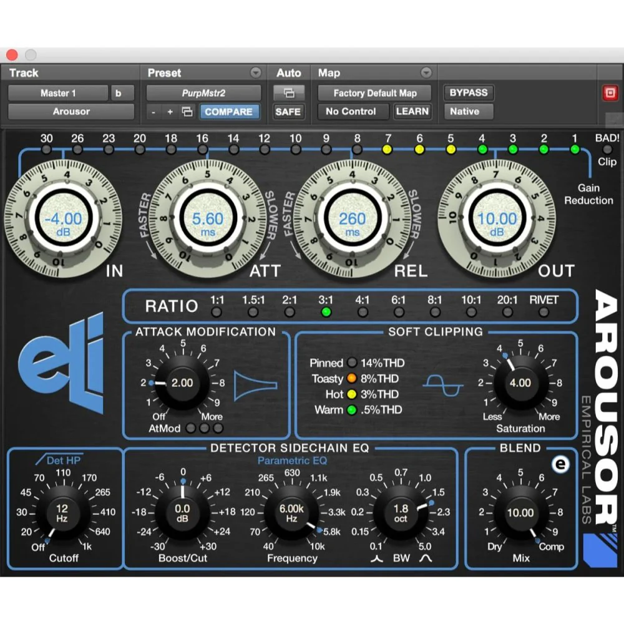Screen dimensions: 624x624
Task: Select the previous preset with minus button
Action: coord(154,112)
